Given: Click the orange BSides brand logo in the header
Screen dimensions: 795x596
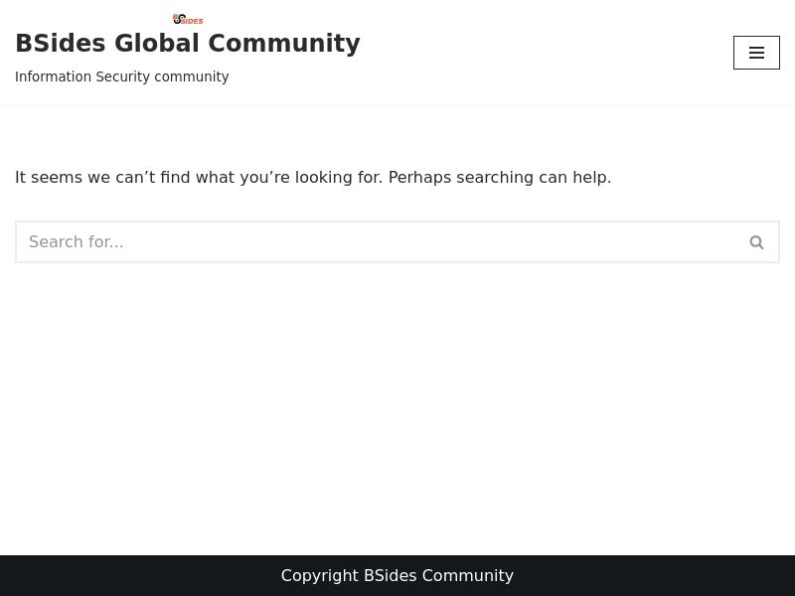Looking at the screenshot, I should tap(188, 19).
